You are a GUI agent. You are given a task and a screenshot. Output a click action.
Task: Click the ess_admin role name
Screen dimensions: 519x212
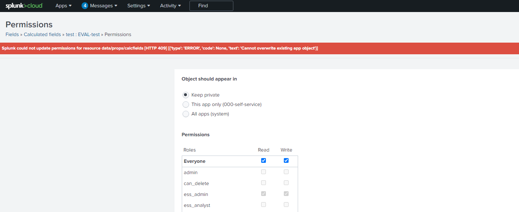click(196, 195)
